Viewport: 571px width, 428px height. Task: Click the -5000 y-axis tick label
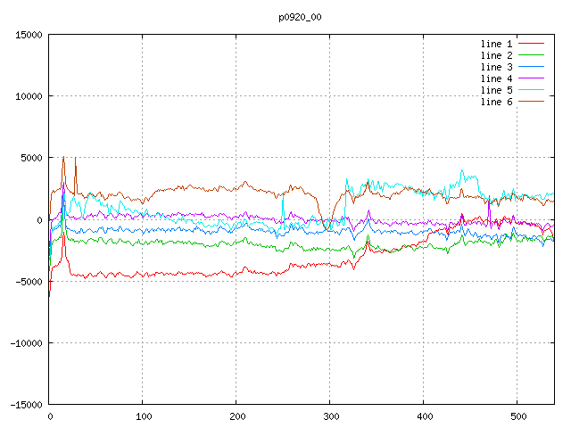tap(28, 282)
